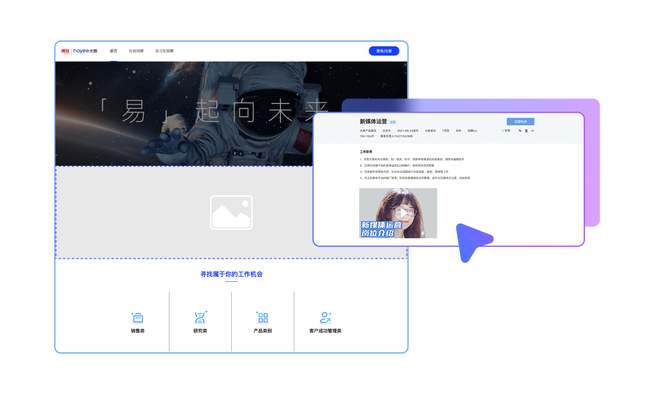Open the 研究类 job category label
Screen dimensions: 656x394
click(200, 331)
